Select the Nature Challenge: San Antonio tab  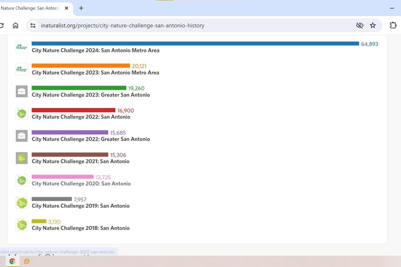pyautogui.click(x=30, y=8)
